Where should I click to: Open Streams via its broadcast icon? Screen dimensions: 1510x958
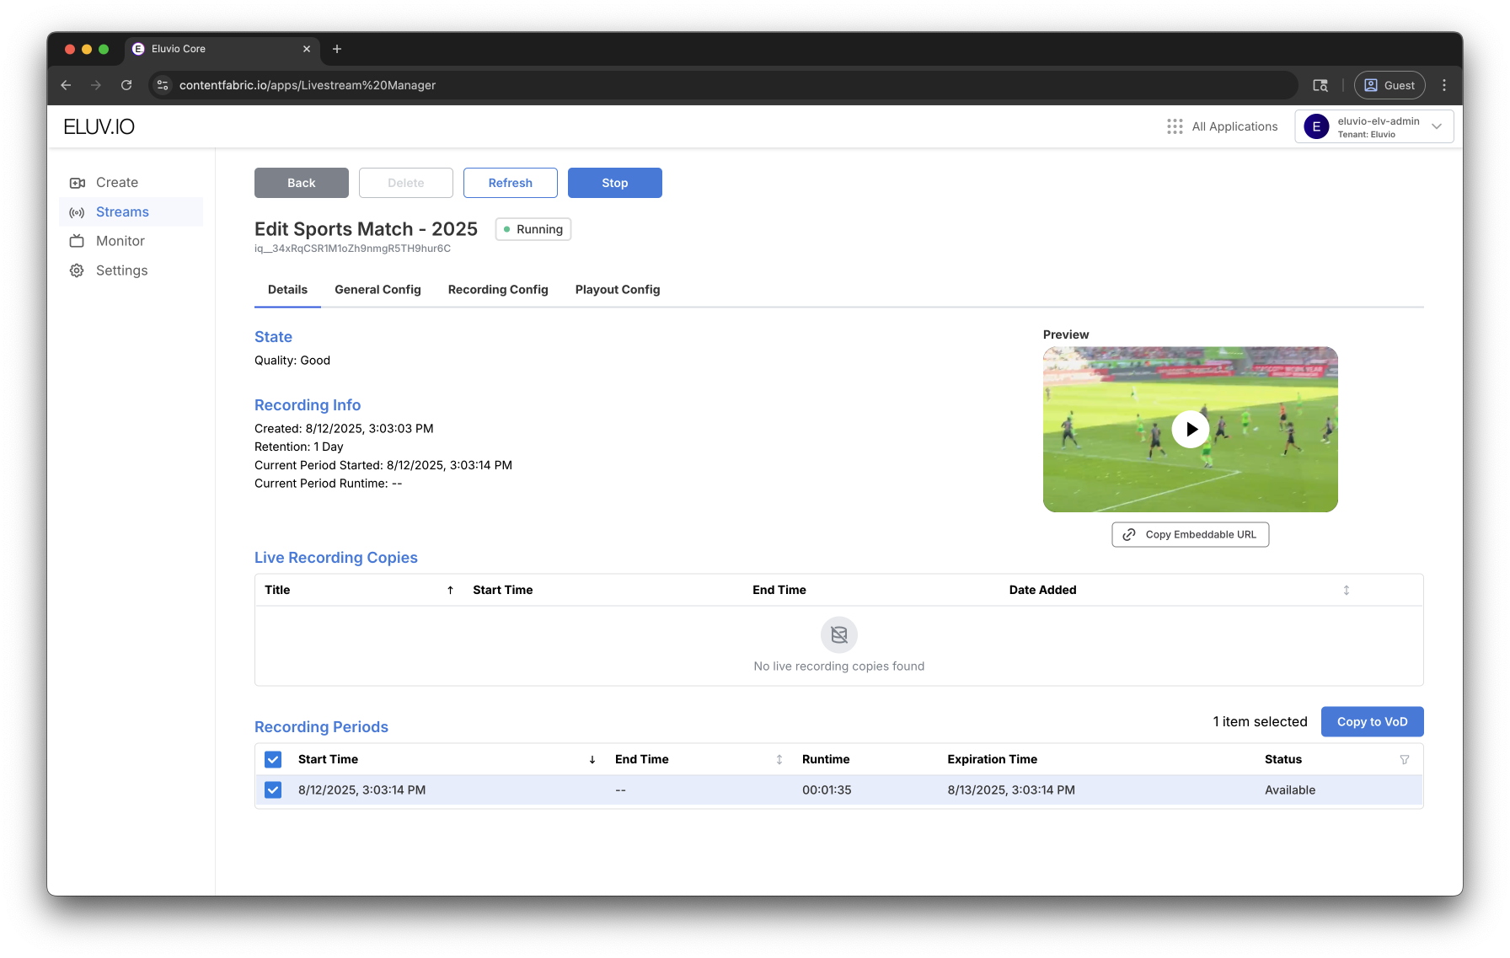pos(77,212)
